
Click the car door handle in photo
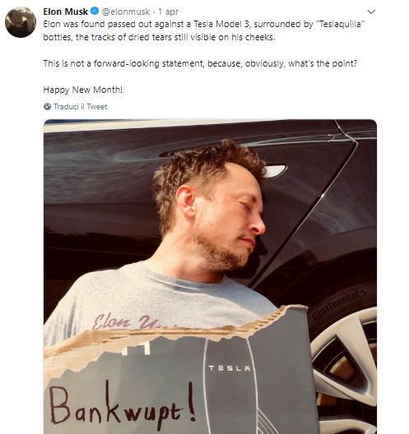pos(275,171)
